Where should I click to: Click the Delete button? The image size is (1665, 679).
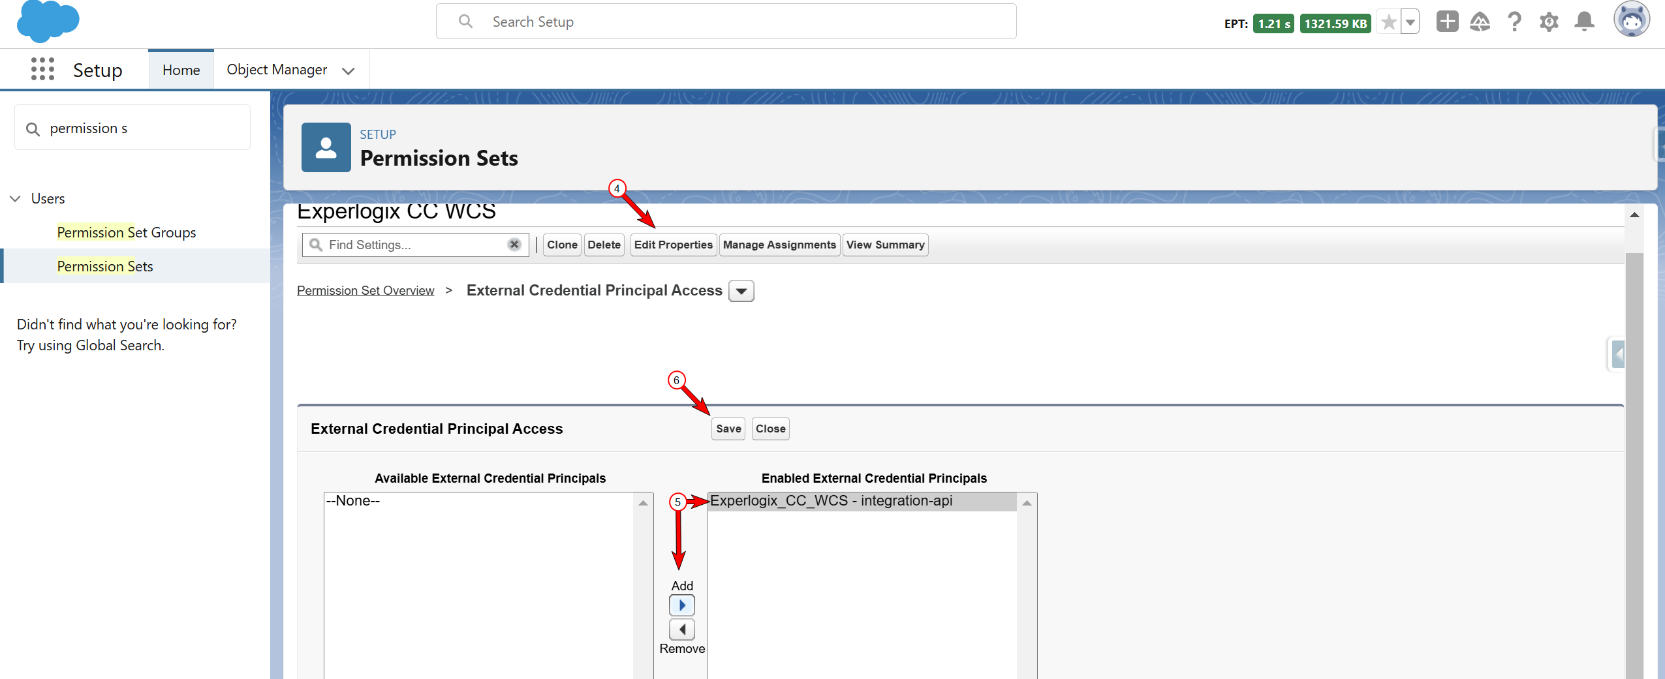[x=604, y=245]
